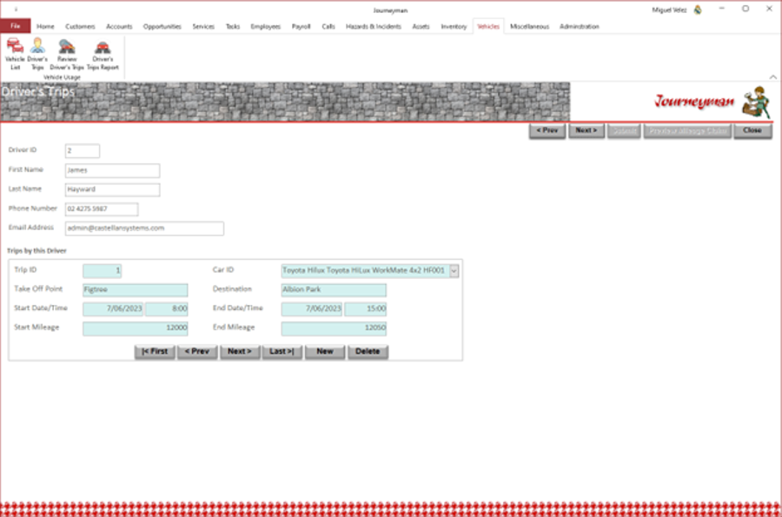This screenshot has height=517, width=782.
Task: Open the Miscellaneous tab
Action: point(529,26)
